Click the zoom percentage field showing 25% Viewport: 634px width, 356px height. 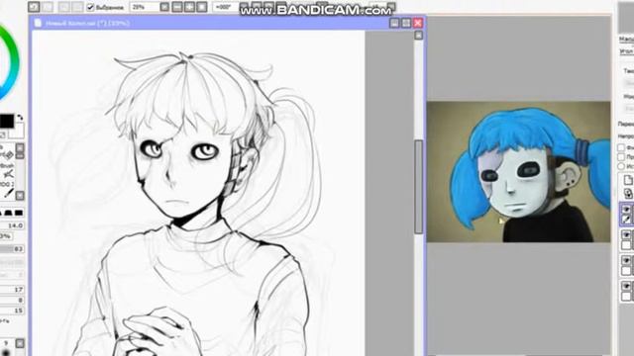point(145,7)
